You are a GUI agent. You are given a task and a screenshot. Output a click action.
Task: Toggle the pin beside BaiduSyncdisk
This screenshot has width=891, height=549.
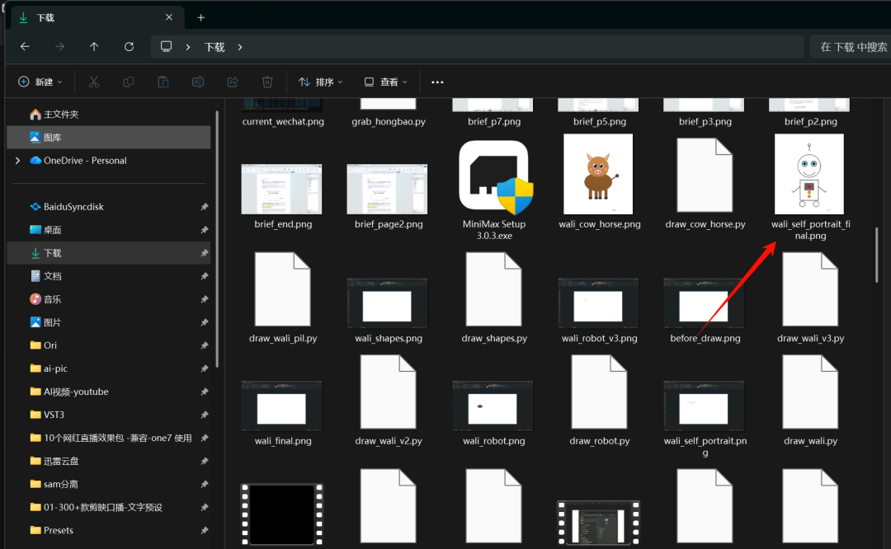point(204,207)
